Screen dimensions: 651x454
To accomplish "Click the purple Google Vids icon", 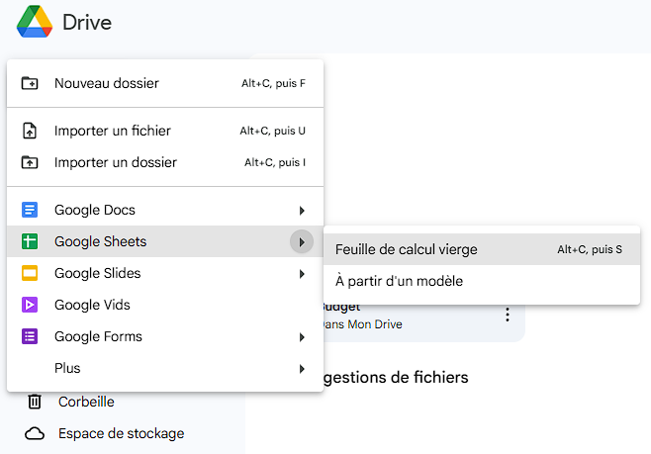I will 30,305.
